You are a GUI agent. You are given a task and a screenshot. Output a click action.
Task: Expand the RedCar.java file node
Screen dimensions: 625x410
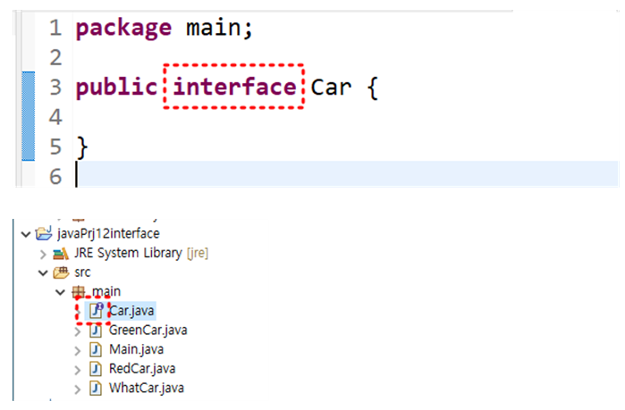(x=78, y=370)
